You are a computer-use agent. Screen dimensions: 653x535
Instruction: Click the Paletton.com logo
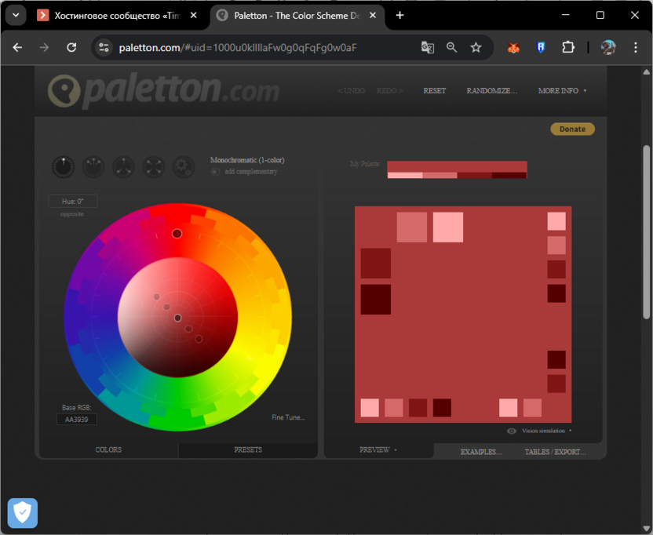pyautogui.click(x=157, y=89)
